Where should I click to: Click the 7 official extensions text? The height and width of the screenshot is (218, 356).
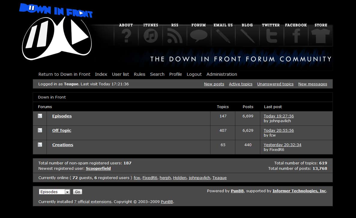point(93,202)
